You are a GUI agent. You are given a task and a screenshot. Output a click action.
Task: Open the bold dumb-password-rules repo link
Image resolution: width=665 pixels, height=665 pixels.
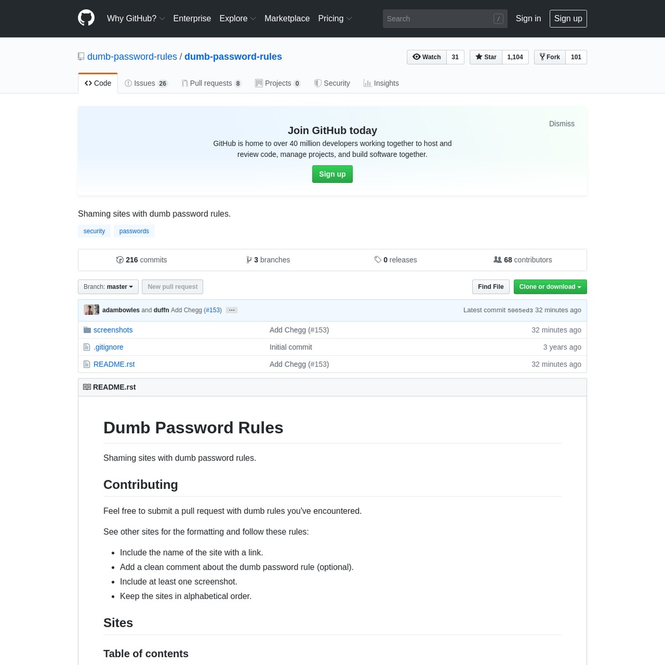click(x=233, y=57)
